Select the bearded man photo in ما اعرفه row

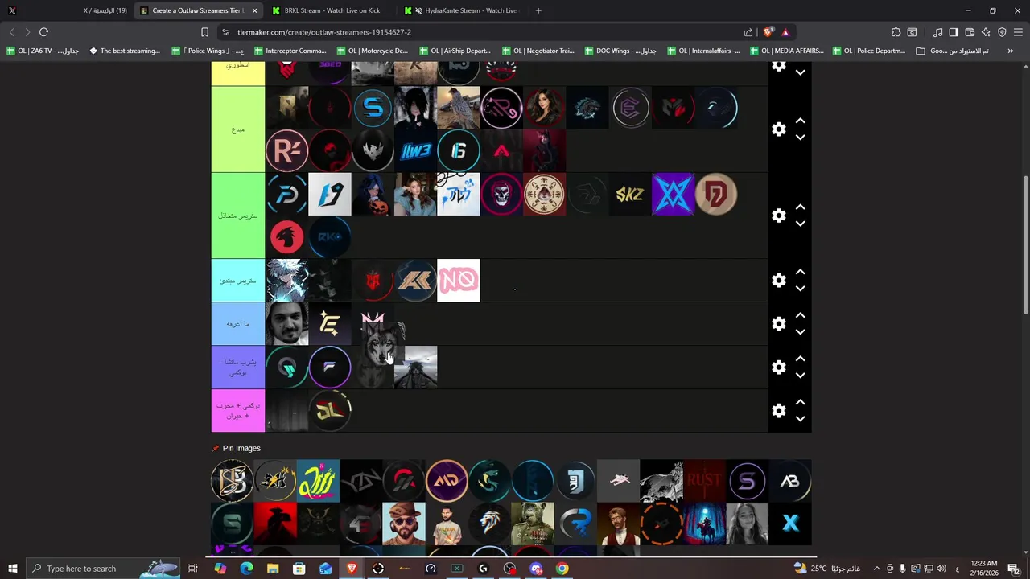286,324
